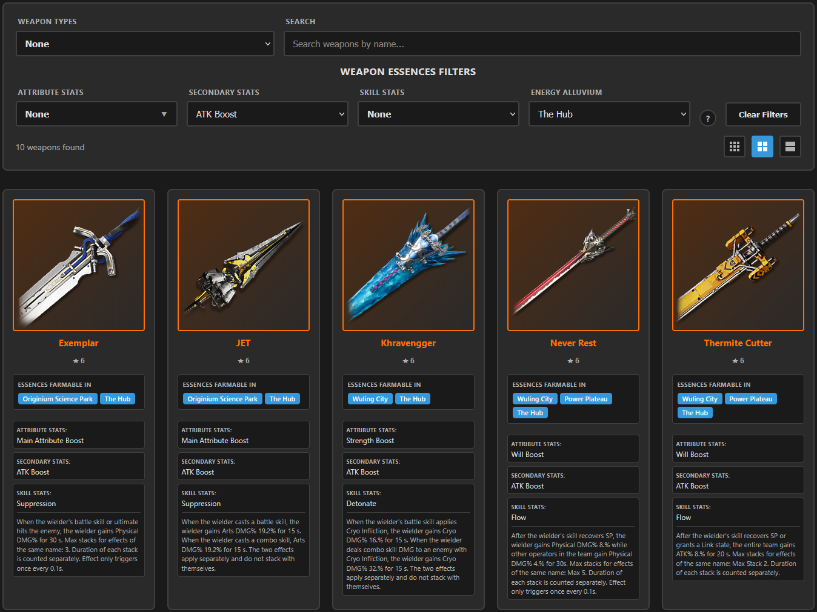This screenshot has width=817, height=612.
Task: Click Suppression skill stat on Exemplar card
Action: (x=36, y=504)
